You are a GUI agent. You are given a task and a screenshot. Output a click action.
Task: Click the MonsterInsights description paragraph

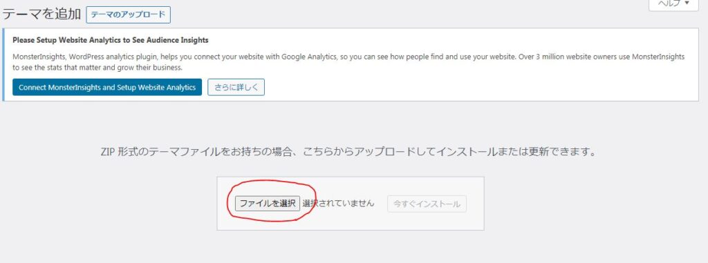pos(348,62)
